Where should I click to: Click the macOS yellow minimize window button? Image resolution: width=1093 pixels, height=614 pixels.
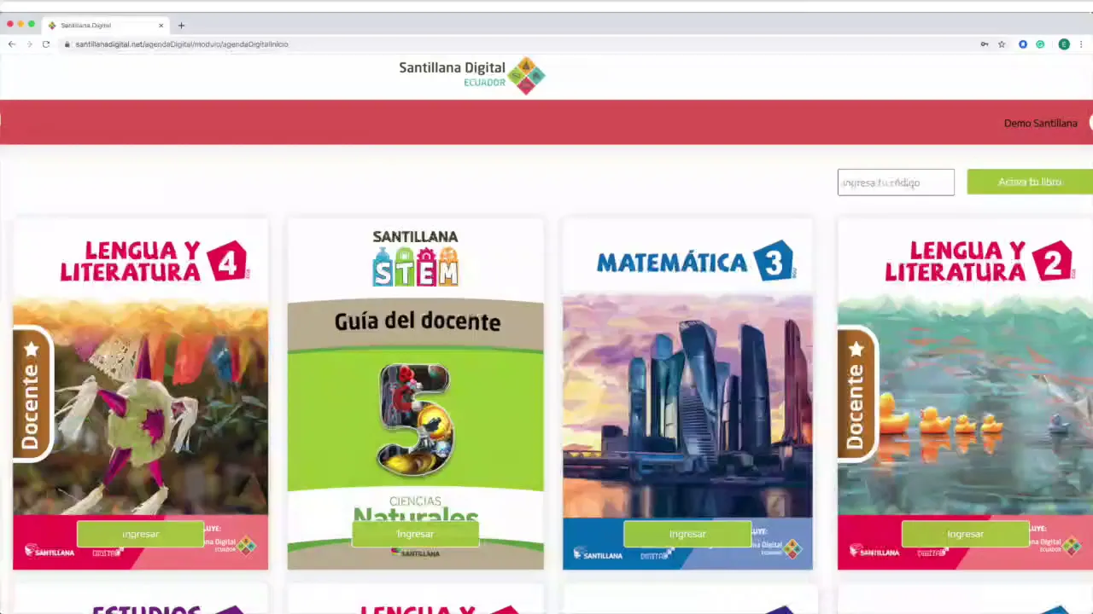(x=20, y=25)
